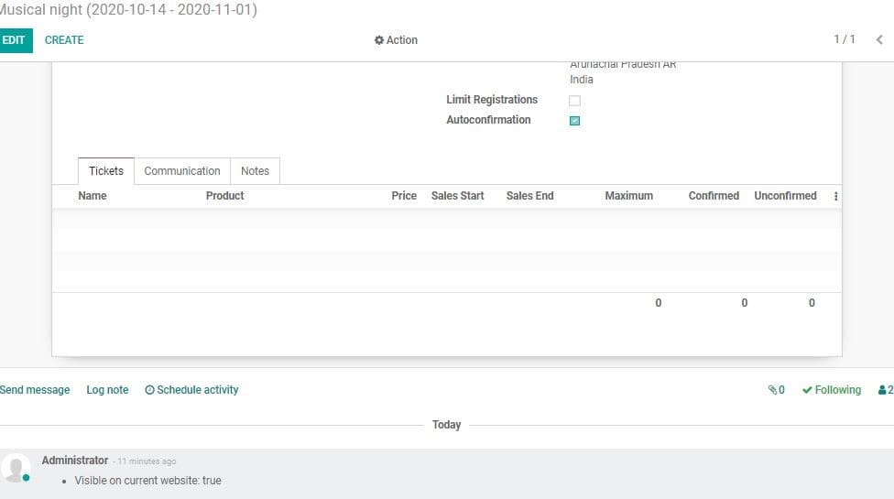Switch to the Notes tab
Image resolution: width=894 pixels, height=499 pixels.
coord(255,171)
